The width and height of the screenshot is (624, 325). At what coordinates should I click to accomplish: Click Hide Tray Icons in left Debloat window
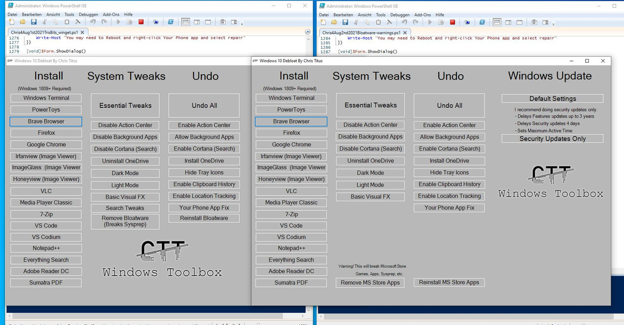(204, 173)
